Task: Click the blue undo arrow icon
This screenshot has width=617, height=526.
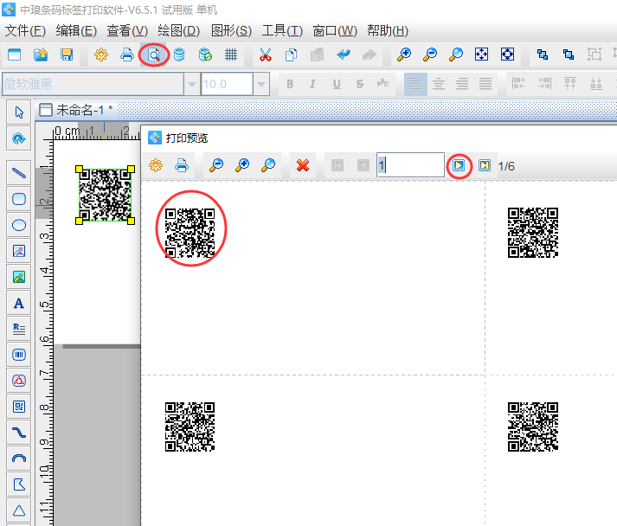Action: [x=344, y=55]
